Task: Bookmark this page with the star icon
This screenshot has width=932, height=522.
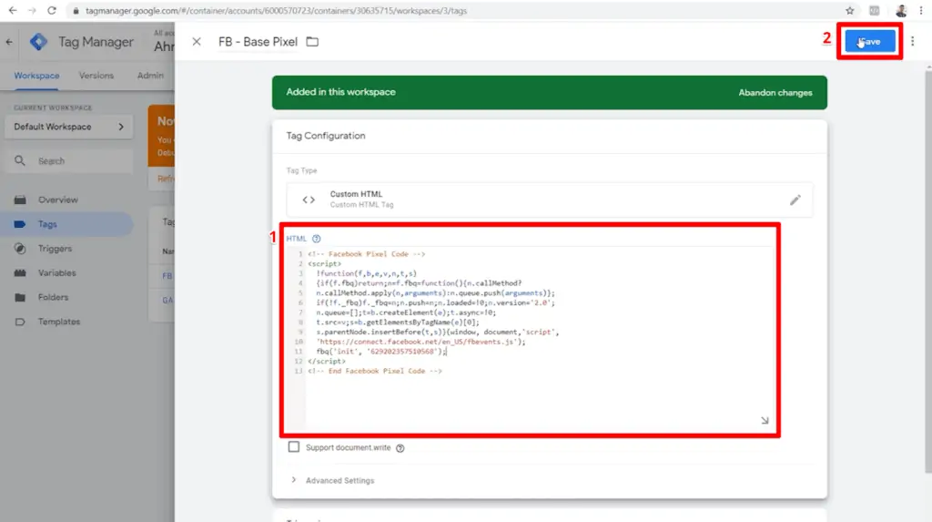Action: 850,11
